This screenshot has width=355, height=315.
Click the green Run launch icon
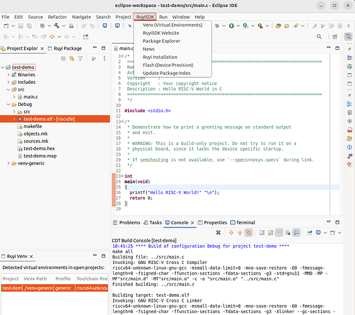(x=231, y=26)
